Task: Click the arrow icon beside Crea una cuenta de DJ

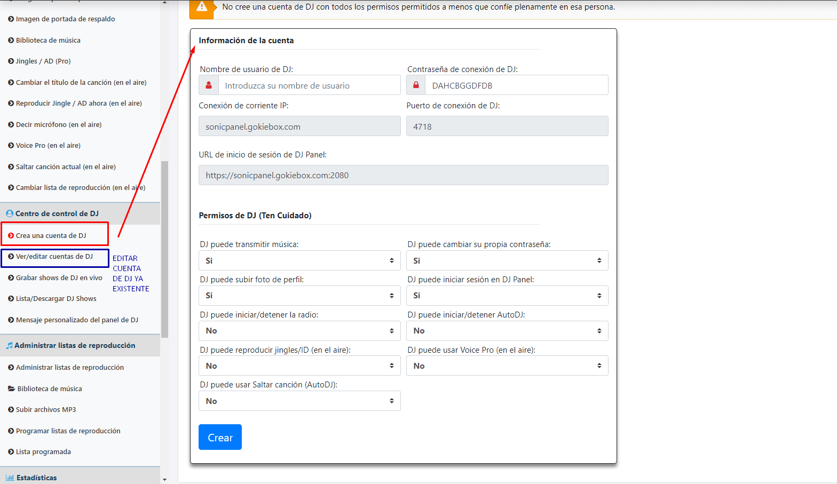Action: click(11, 235)
